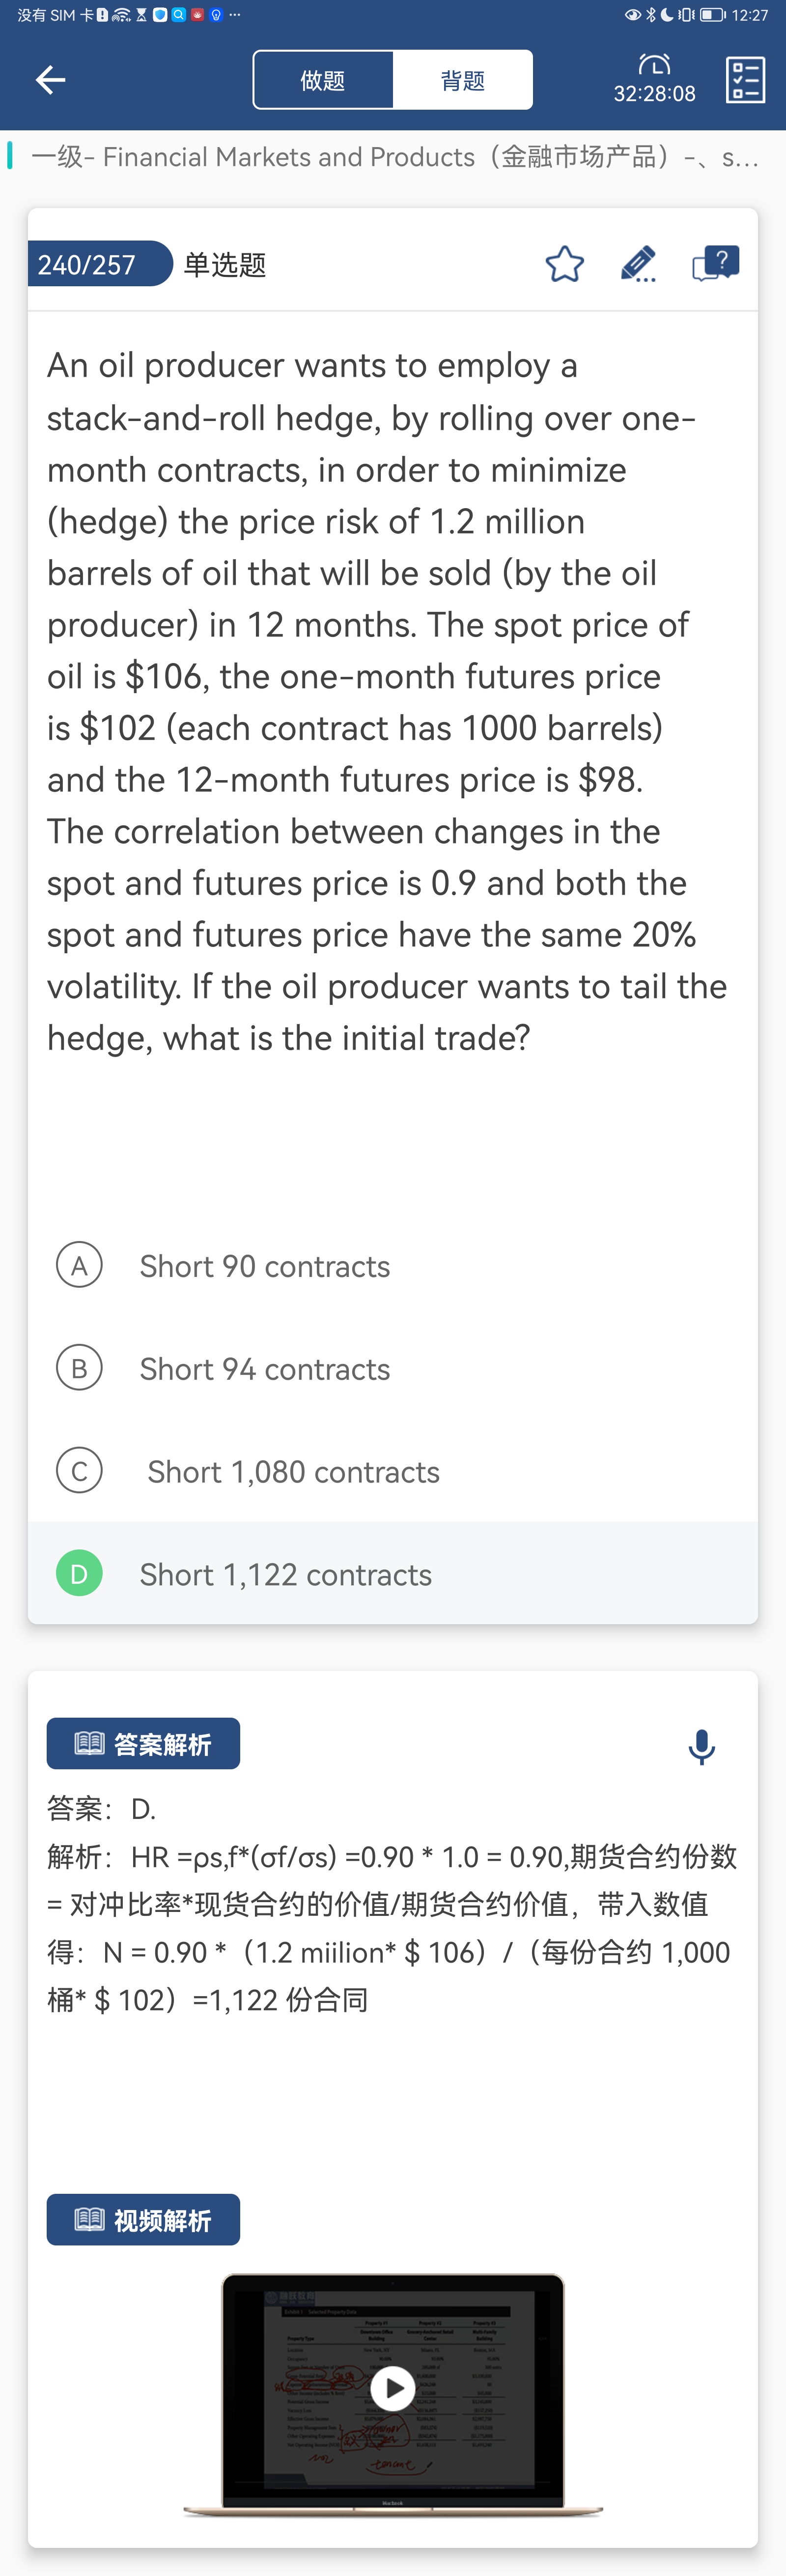Open the pencil note editor icon
The width and height of the screenshot is (786, 2576).
638,264
